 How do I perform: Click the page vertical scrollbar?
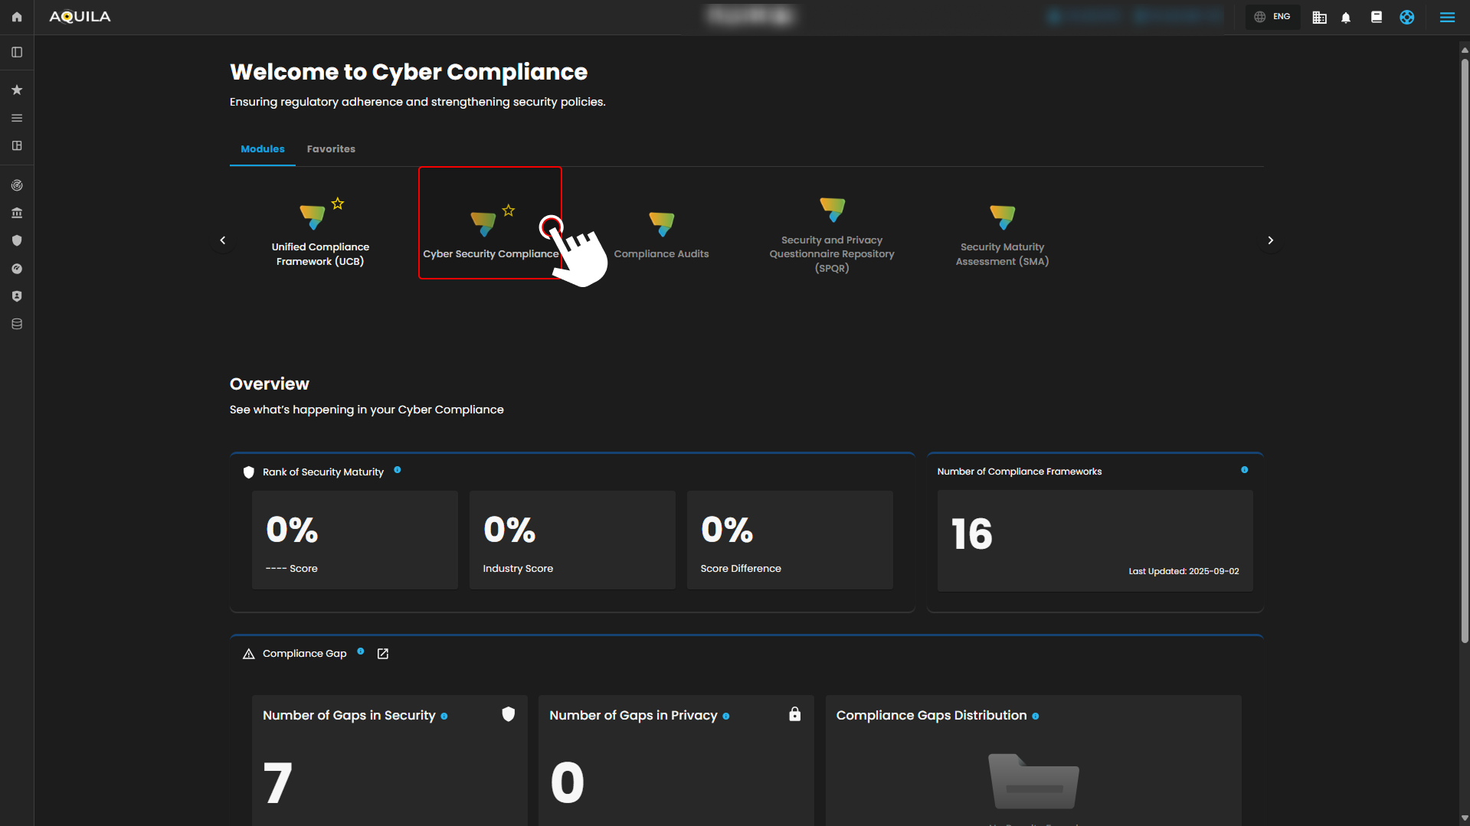point(1465,344)
